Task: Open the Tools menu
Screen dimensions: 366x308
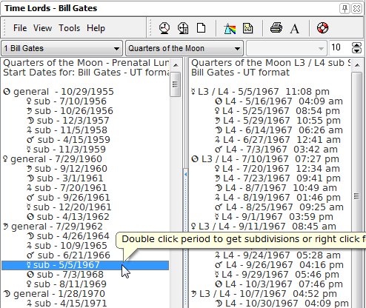Action: (x=69, y=28)
